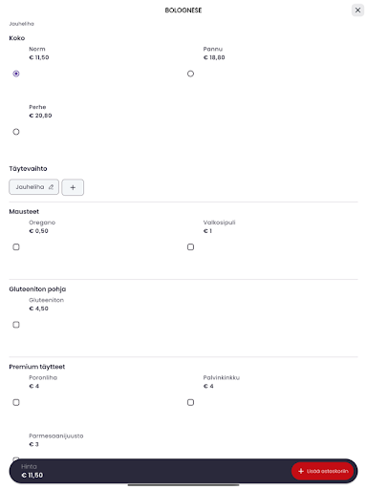Enable the Oregano seasoning checkbox
The image size is (367, 489).
click(16, 246)
